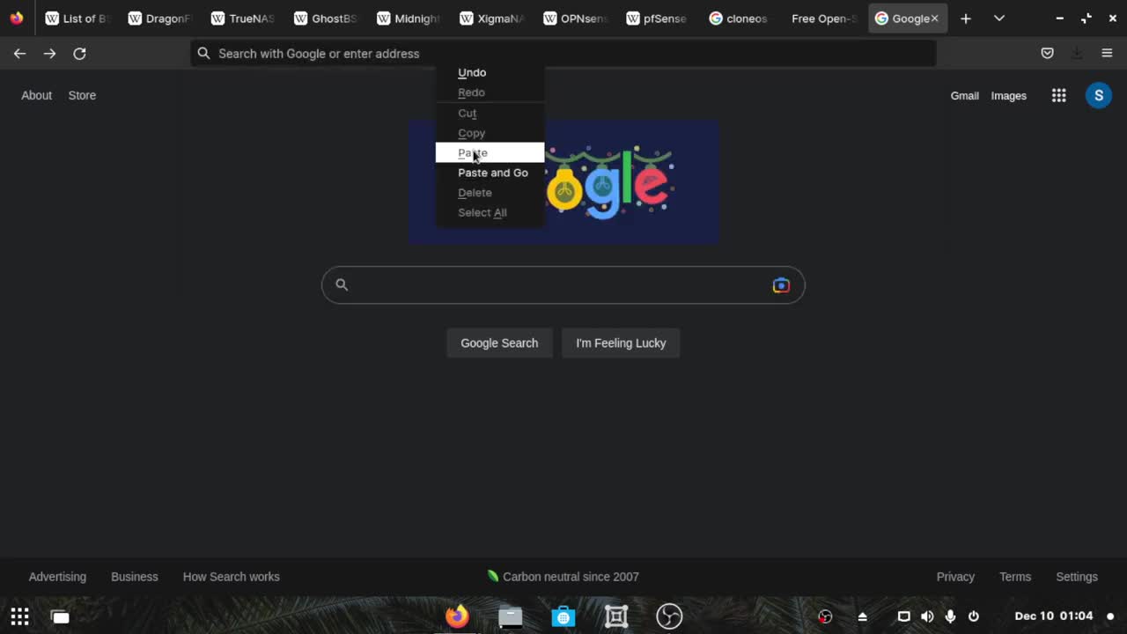Open the Pocket save icon
The width and height of the screenshot is (1127, 634).
[x=1047, y=54]
